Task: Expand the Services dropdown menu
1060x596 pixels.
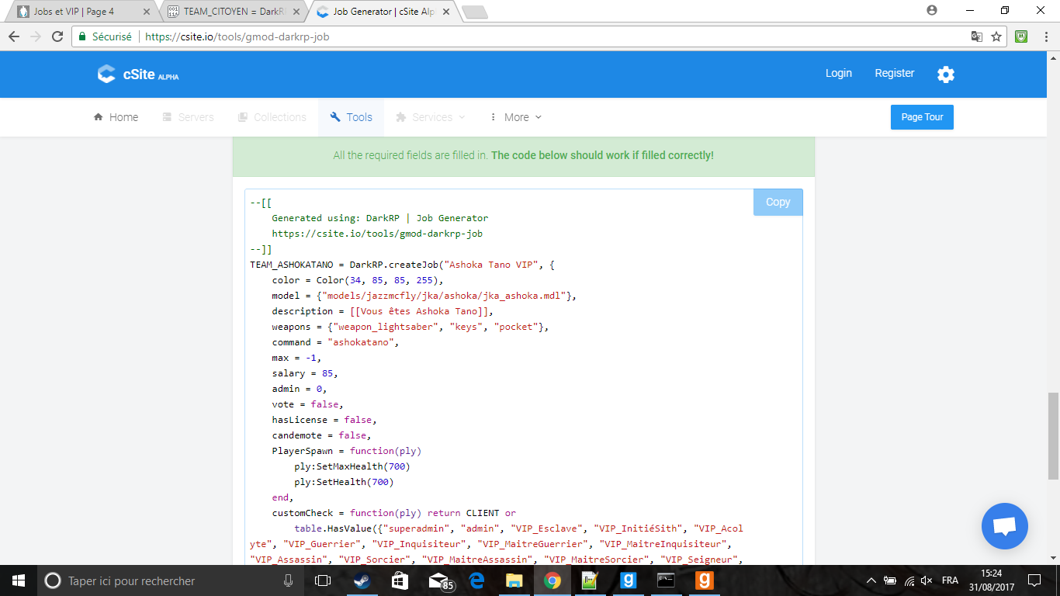Action: pos(431,117)
